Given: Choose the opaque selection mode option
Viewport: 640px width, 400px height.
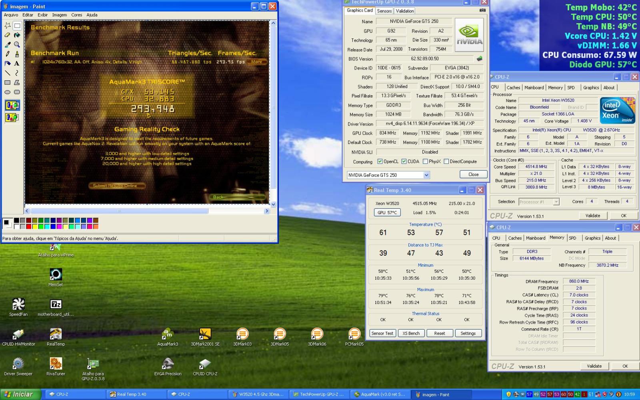Looking at the screenshot, I should click(x=12, y=105).
